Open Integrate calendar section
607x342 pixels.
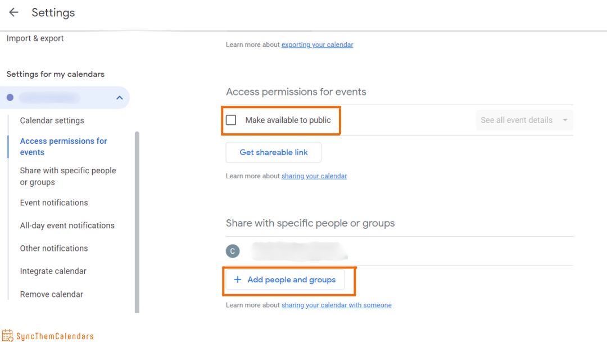pos(53,271)
